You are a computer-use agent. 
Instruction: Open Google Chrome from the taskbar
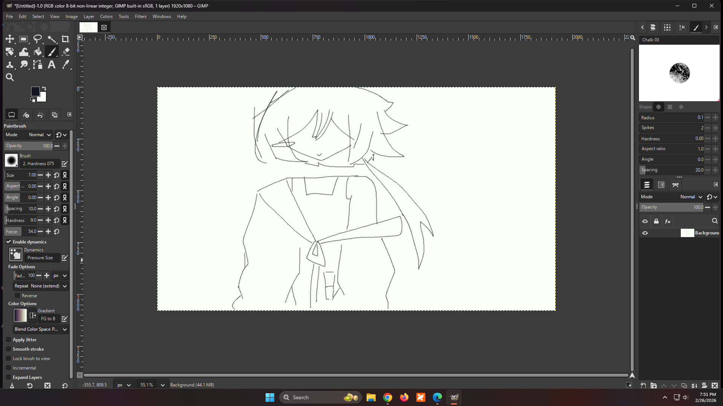point(388,397)
